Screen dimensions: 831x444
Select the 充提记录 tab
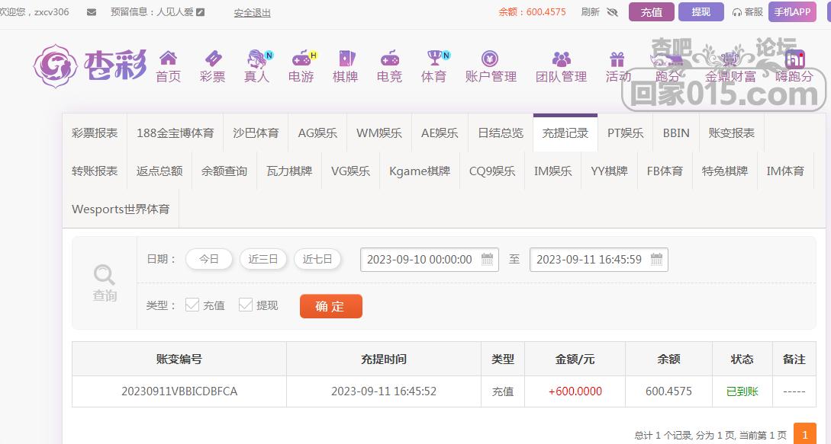tap(565, 133)
